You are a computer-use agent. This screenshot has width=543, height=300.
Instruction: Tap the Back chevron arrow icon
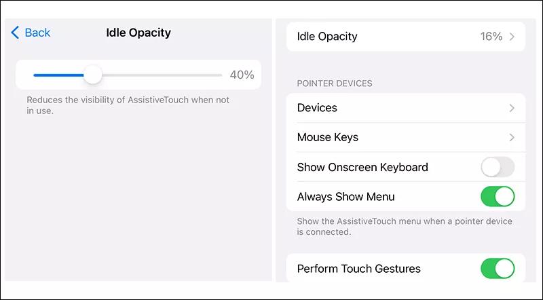pos(16,33)
